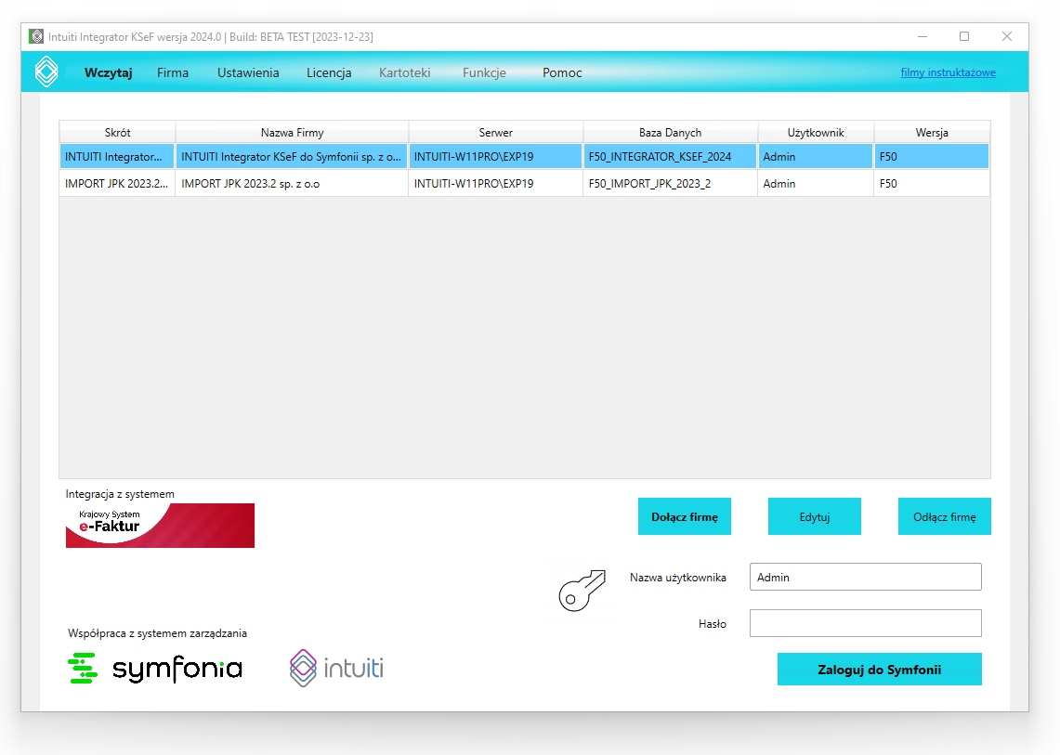Open the Ustawienia menu
This screenshot has height=755, width=1060.
(x=248, y=72)
